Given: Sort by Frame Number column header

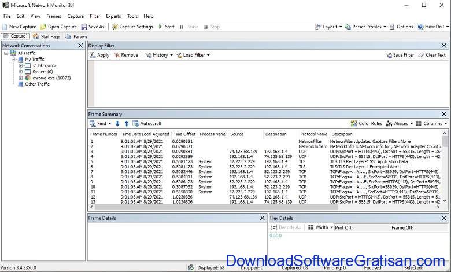Looking at the screenshot, I should point(104,134).
